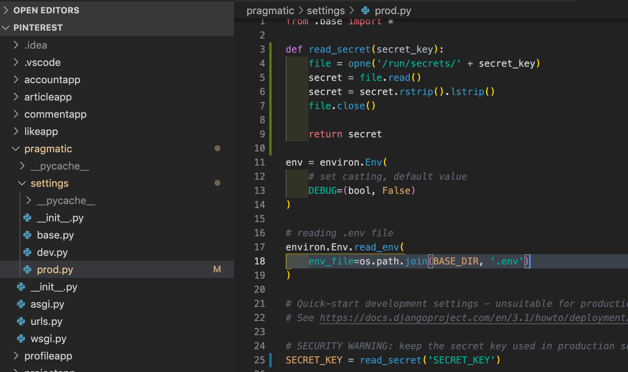Open djangoproject docs link on line 22
The height and width of the screenshot is (372, 628).
coord(474,318)
